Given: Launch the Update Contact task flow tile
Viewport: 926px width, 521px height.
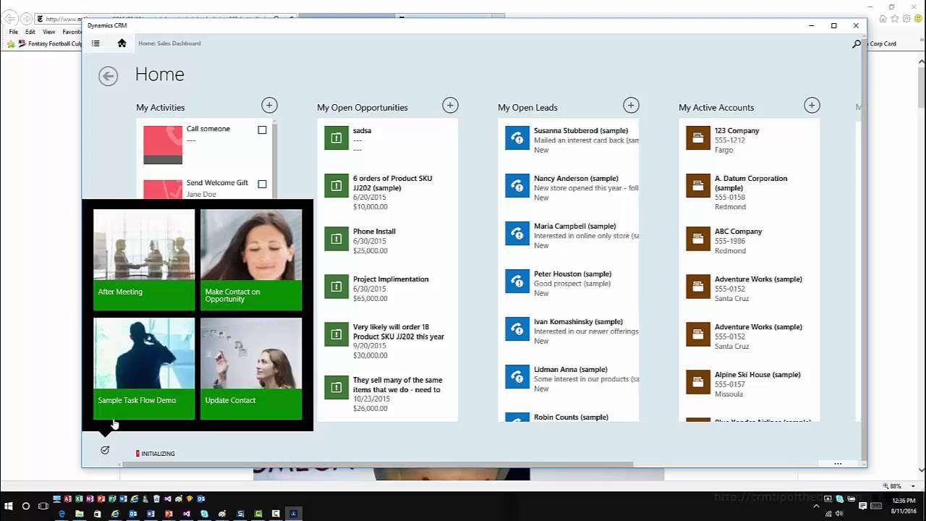Looking at the screenshot, I should [x=251, y=368].
